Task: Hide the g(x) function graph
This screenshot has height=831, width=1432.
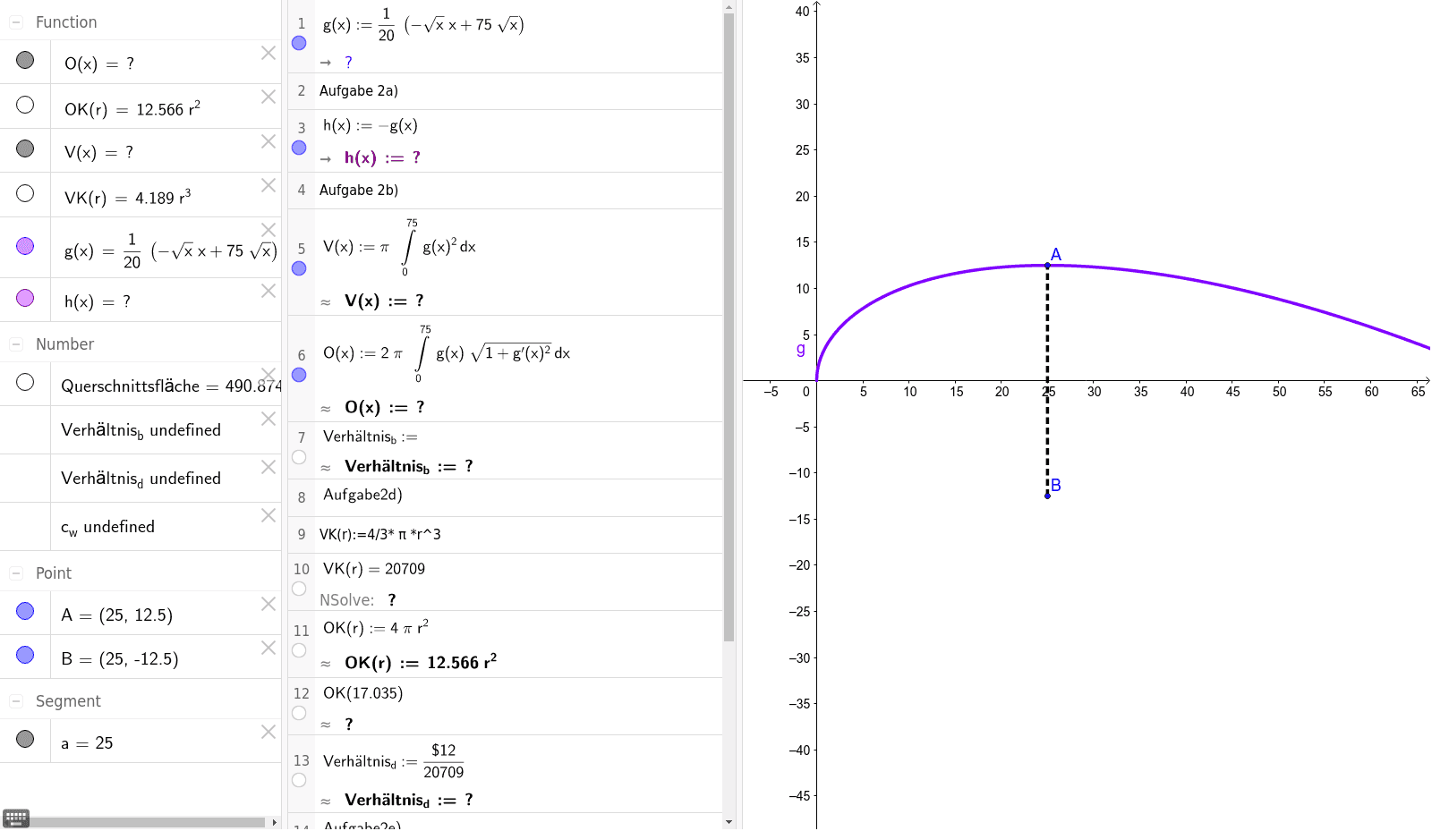Action: point(25,246)
